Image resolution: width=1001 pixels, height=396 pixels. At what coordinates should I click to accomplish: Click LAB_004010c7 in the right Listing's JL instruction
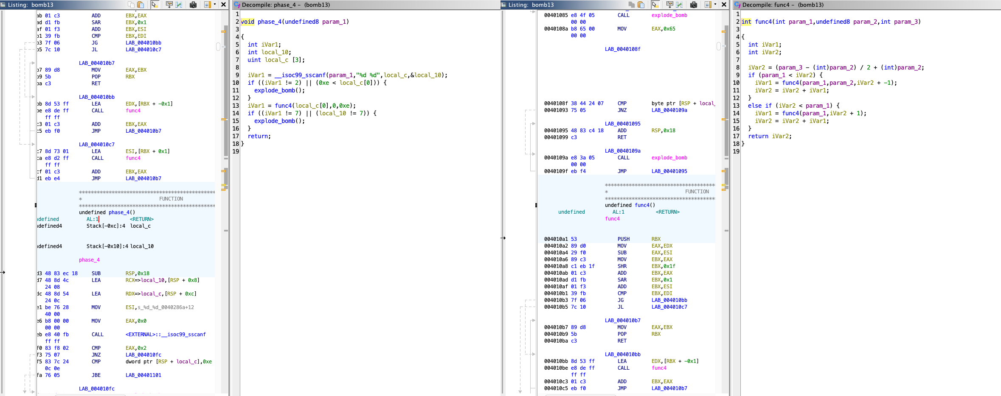[x=669, y=307]
